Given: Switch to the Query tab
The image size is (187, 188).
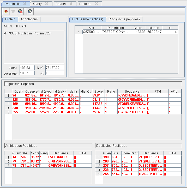Looking at the screenshot, I should (37, 4).
